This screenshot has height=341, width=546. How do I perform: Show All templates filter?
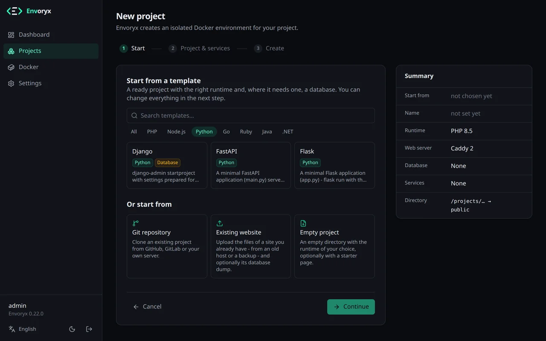(x=134, y=132)
